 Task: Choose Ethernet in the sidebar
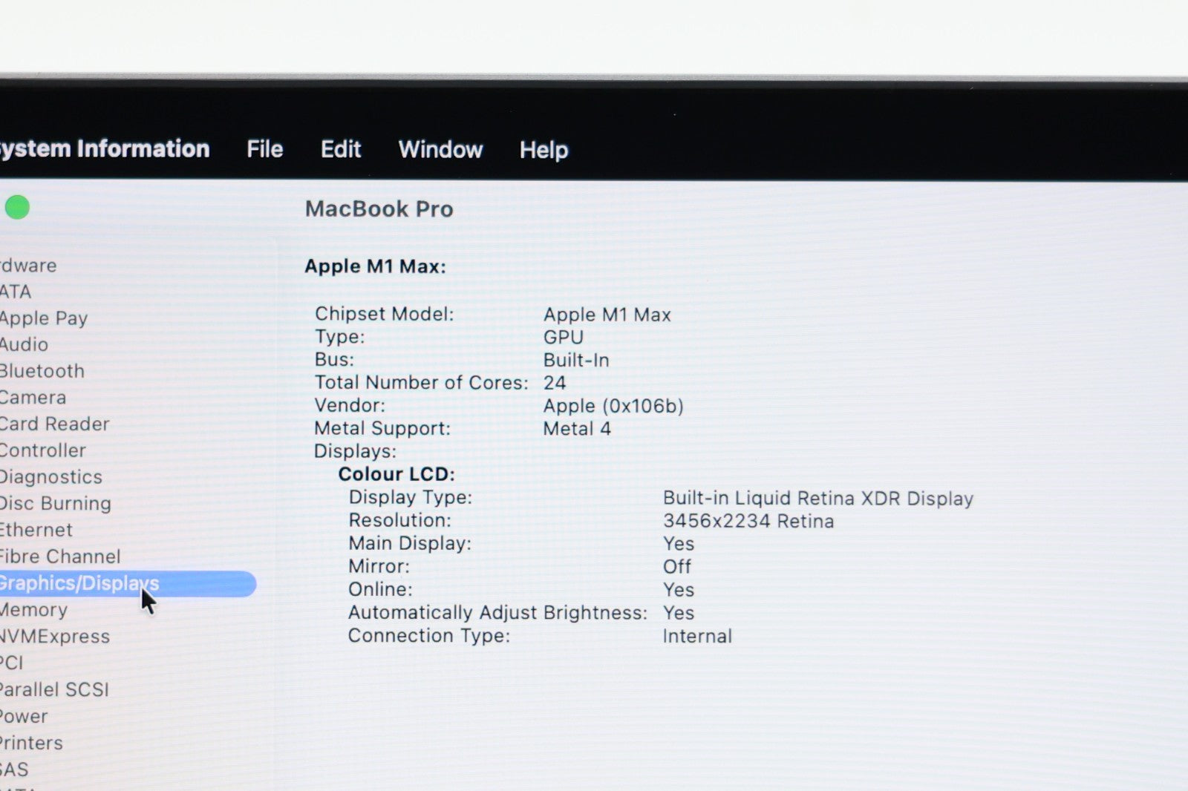tap(36, 530)
